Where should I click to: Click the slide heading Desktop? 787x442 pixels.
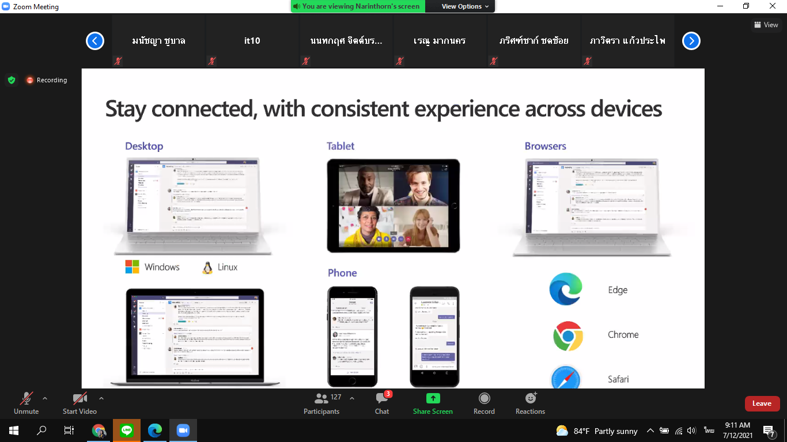tap(144, 146)
